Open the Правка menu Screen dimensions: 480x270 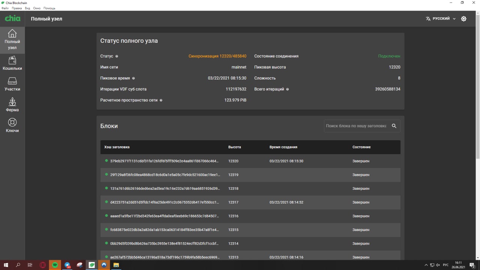tap(17, 8)
